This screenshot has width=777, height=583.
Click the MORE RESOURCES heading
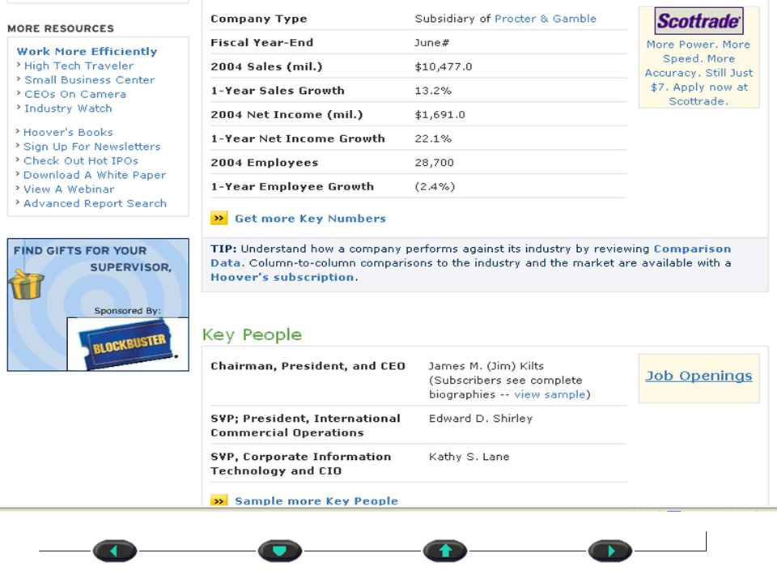[61, 29]
